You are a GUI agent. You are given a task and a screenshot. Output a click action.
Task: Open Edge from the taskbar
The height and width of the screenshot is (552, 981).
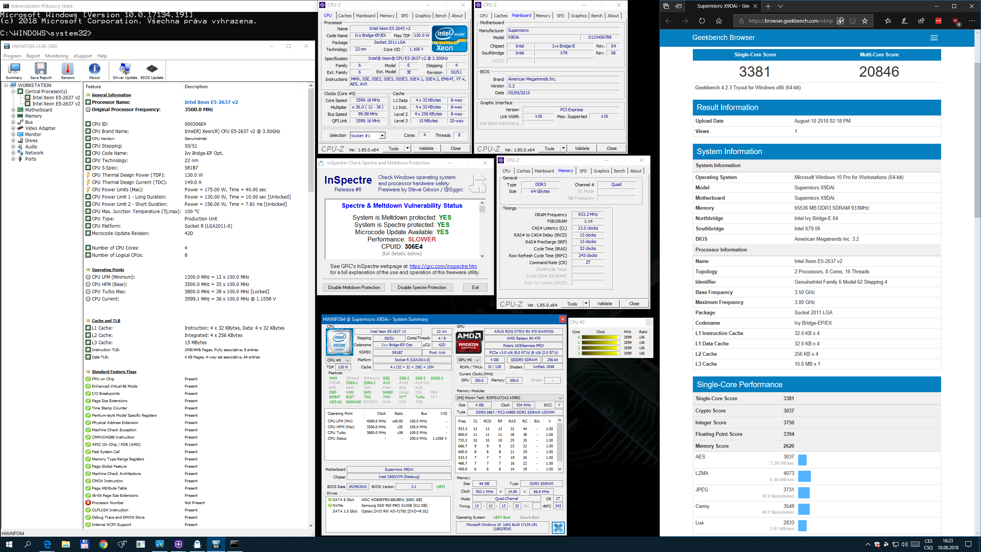pos(47,544)
